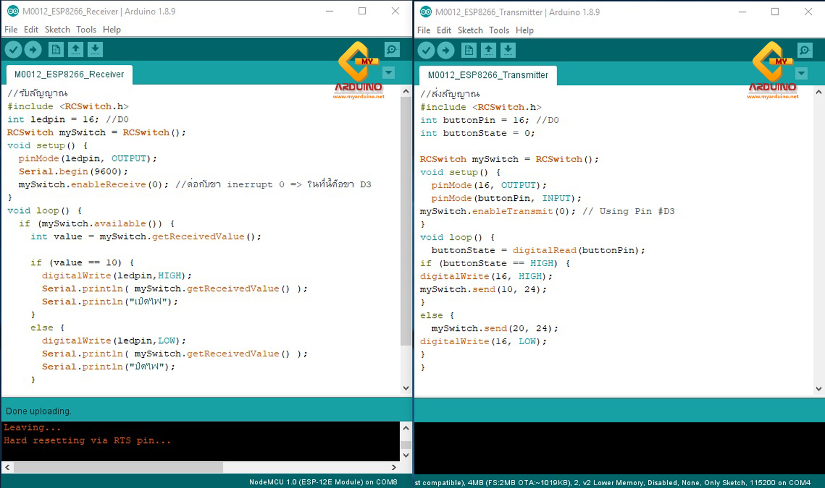Open the Tools menu in the Transmitter window
Image resolution: width=825 pixels, height=488 pixels.
pos(499,30)
